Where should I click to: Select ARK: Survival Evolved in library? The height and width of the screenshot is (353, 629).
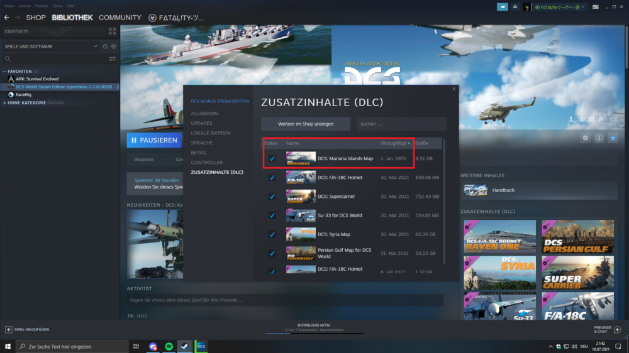point(37,79)
